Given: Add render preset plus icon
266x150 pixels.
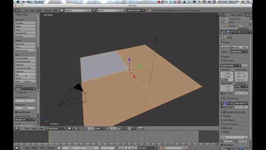Looking at the screenshot, I should pos(243,65).
